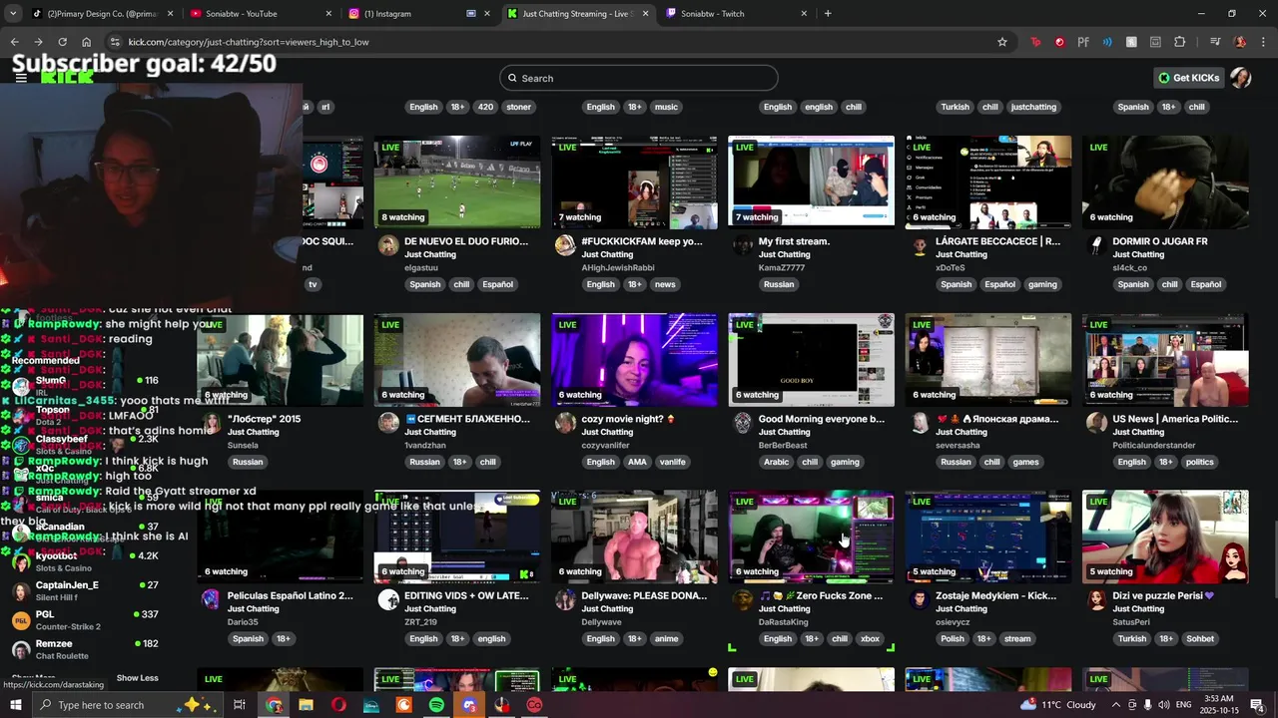Open the Chrome extensions puzzle icon
Viewport: 1278px width, 718px height.
[1179, 42]
